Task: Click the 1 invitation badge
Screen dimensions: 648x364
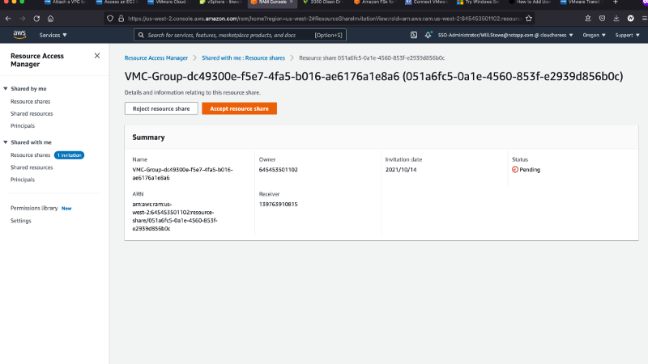Action: 69,155
